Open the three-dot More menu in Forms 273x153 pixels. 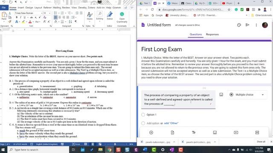click(256, 25)
